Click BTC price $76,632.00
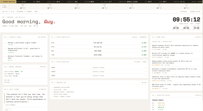This screenshot has width=203, height=111. click(98, 43)
